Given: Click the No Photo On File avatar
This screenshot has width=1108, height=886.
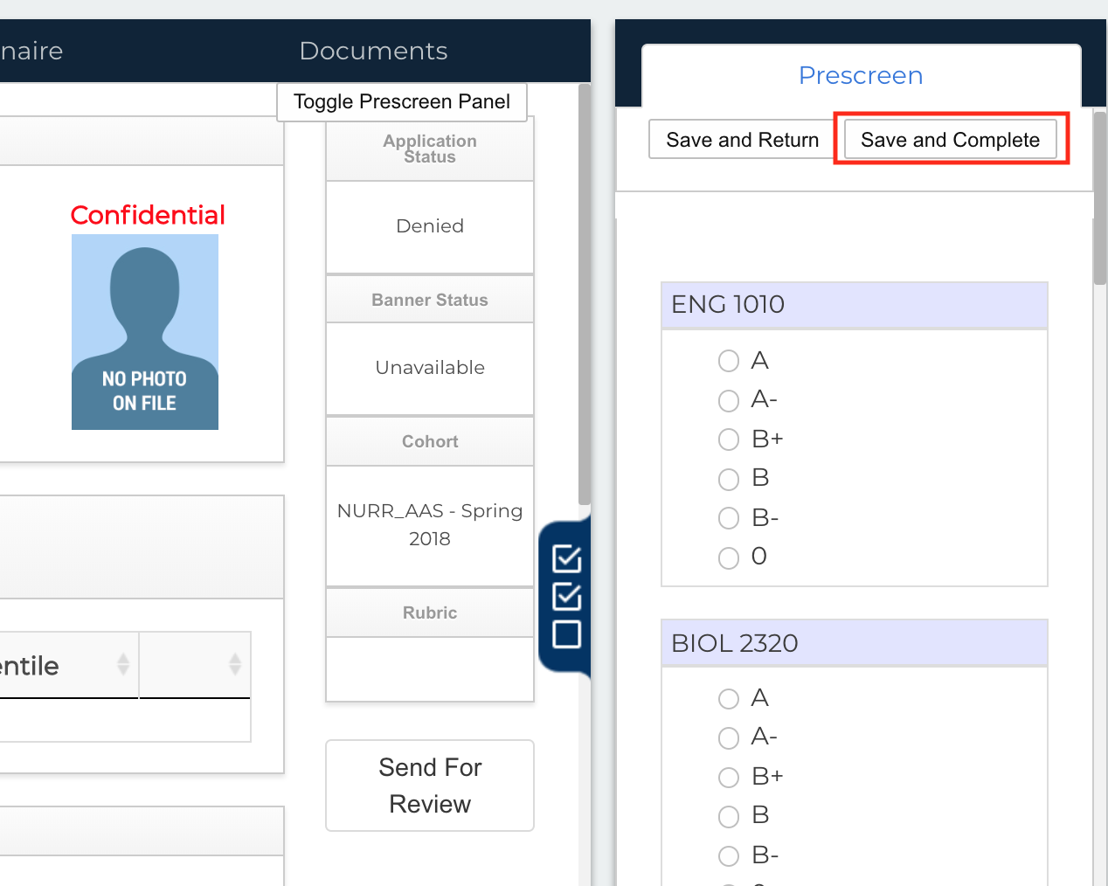Looking at the screenshot, I should 145,332.
